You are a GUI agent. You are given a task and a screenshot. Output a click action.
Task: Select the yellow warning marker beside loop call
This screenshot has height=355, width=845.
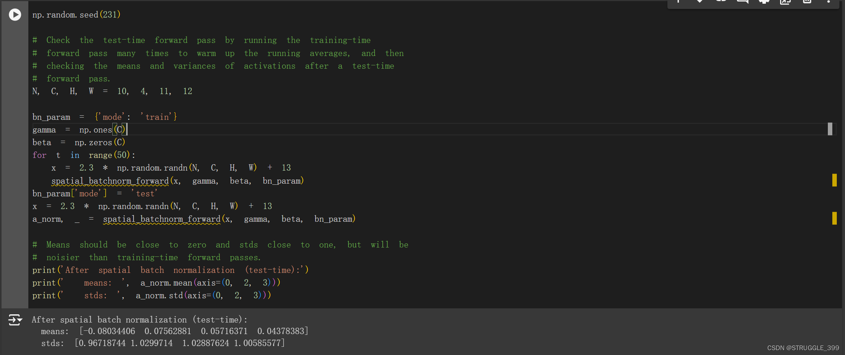834,180
